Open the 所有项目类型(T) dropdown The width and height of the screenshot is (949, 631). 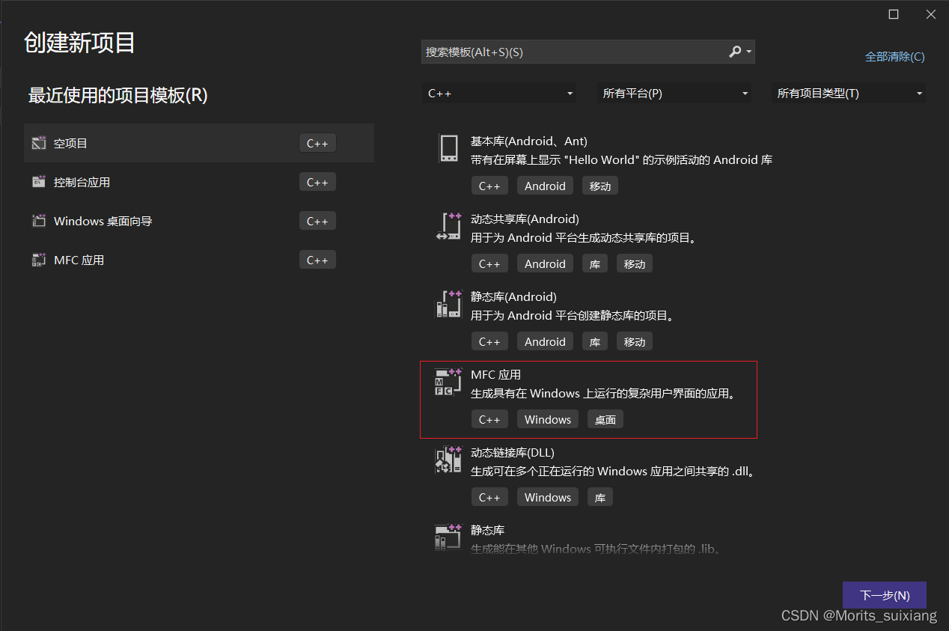pyautogui.click(x=848, y=93)
